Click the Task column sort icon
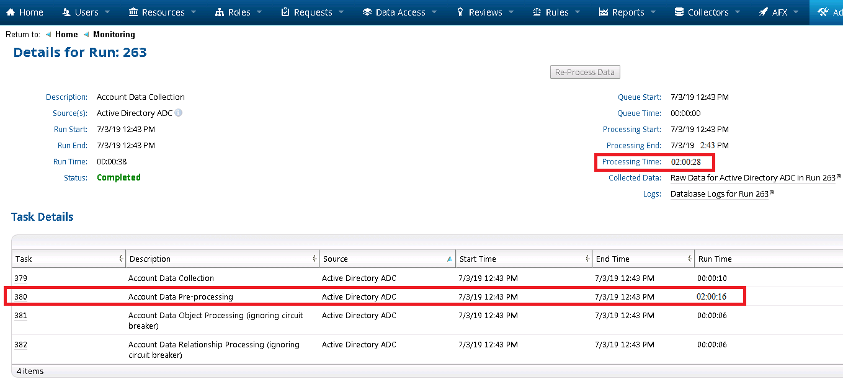This screenshot has width=843, height=387. coord(120,259)
